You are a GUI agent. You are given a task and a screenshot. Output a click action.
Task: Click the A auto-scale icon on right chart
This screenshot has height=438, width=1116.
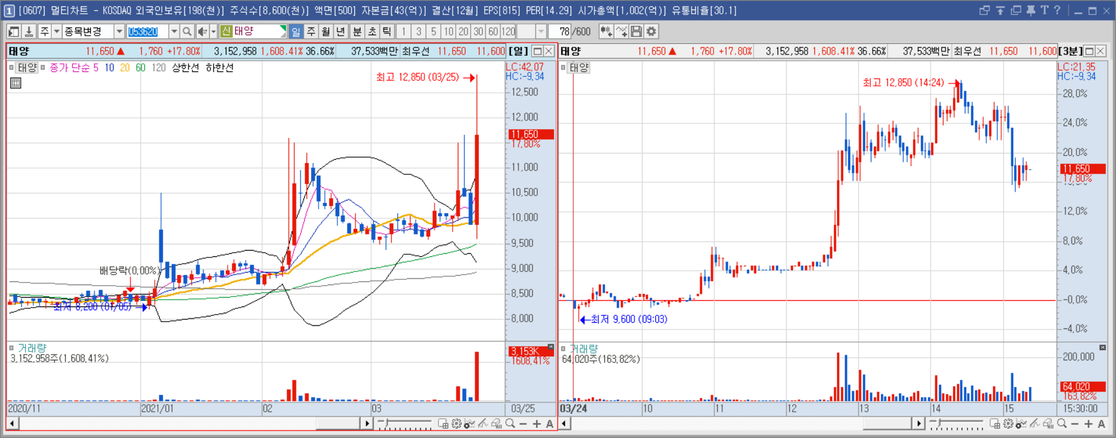(x=1102, y=424)
